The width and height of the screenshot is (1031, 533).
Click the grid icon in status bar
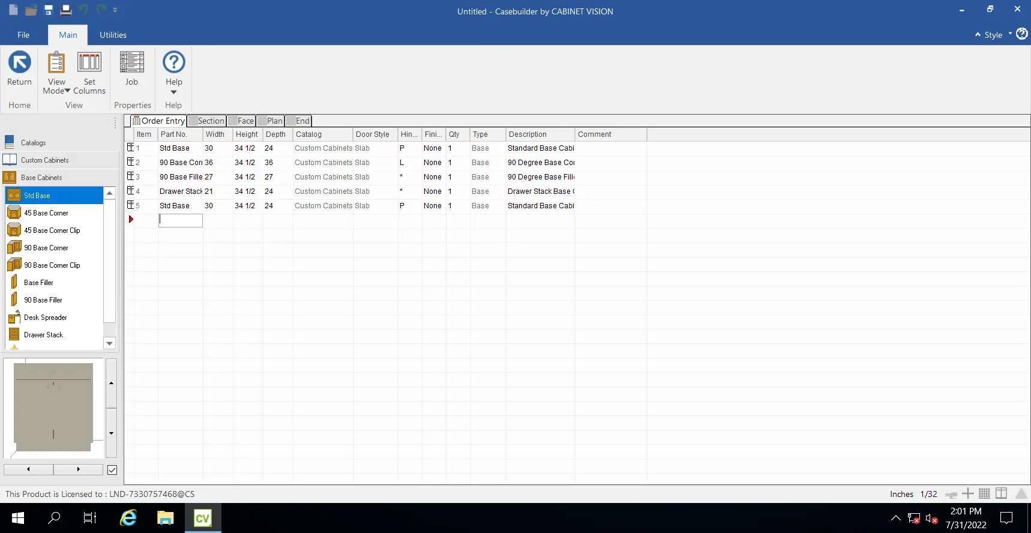click(984, 493)
